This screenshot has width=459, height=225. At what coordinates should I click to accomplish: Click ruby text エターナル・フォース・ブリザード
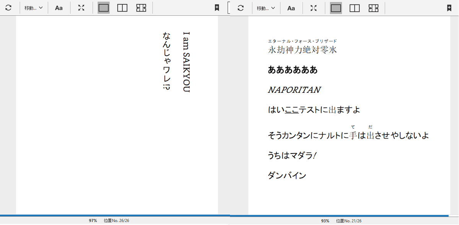click(303, 41)
